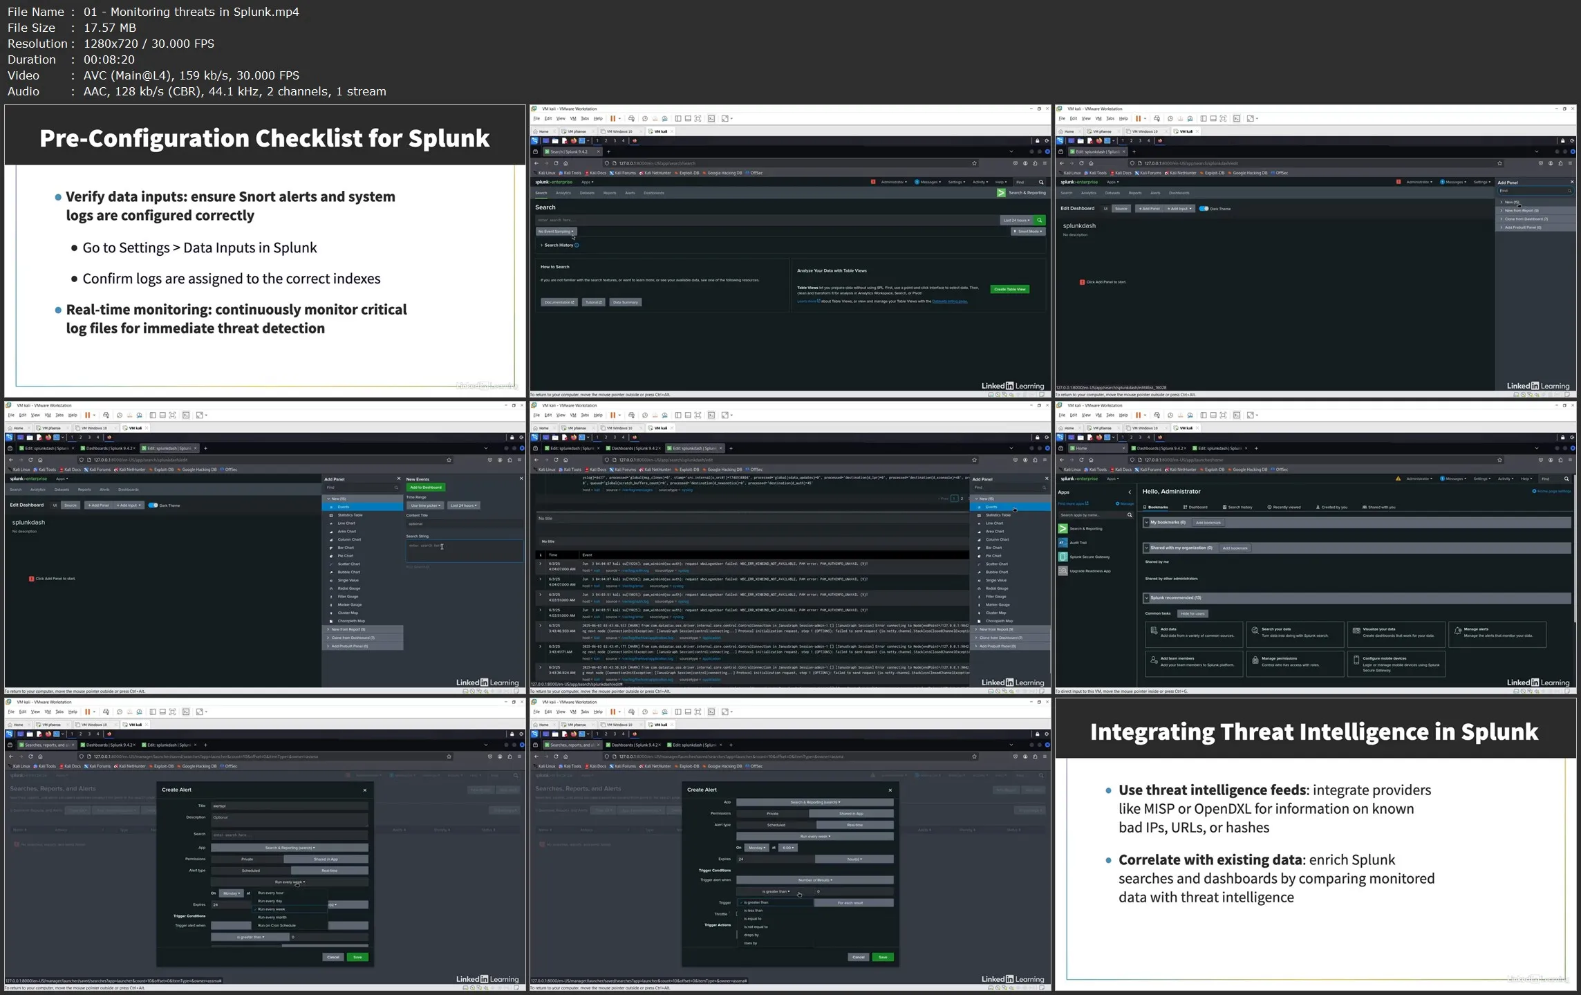Pause the VM in the Search page frame toolbar
This screenshot has width=1581, height=995.
pyautogui.click(x=612, y=118)
